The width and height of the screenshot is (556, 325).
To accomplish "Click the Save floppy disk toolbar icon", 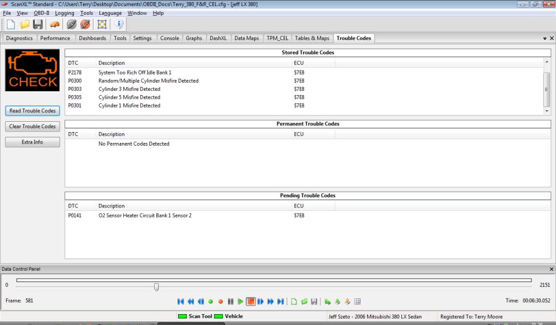I will [x=37, y=24].
